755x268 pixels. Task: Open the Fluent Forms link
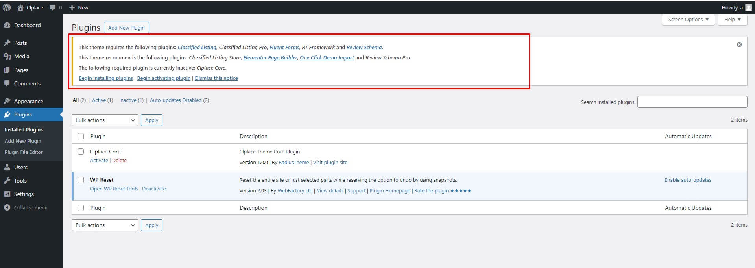[x=284, y=48]
